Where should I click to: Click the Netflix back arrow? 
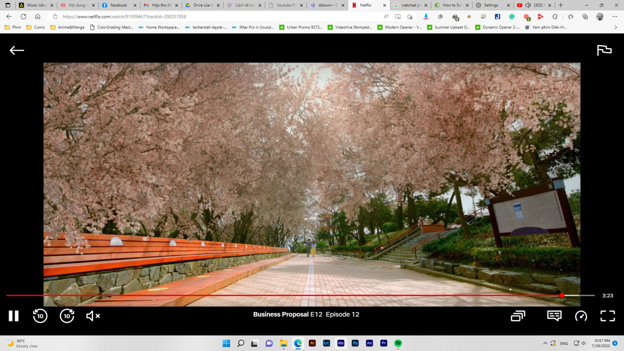17,50
